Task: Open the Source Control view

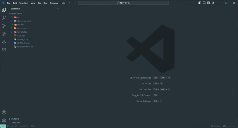Action: tap(4, 26)
